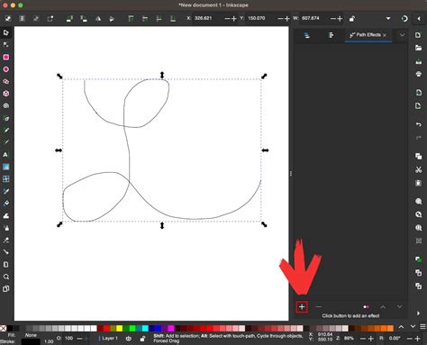
Task: Increase the zoom percentage in status bar
Action: click(370, 339)
